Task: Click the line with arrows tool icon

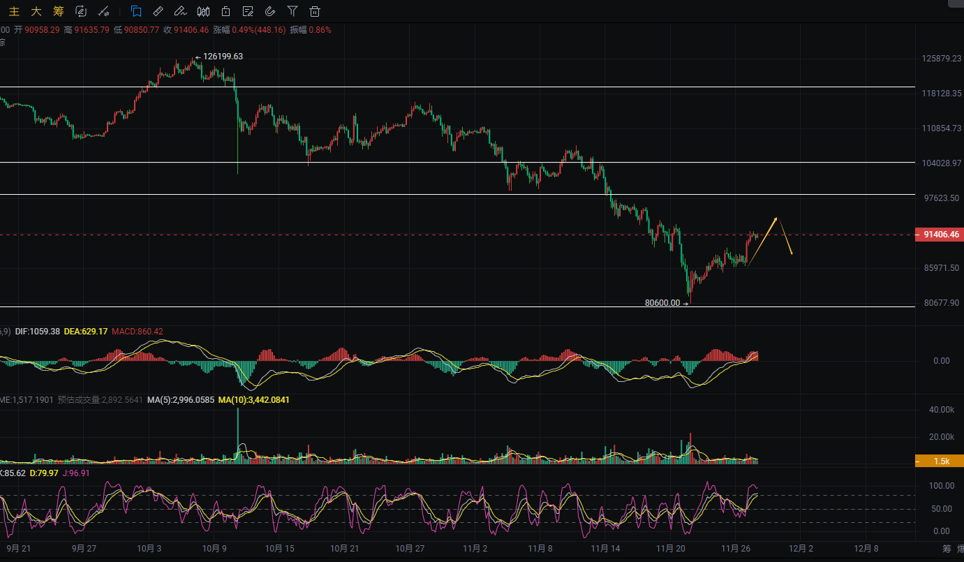Action: pos(103,11)
